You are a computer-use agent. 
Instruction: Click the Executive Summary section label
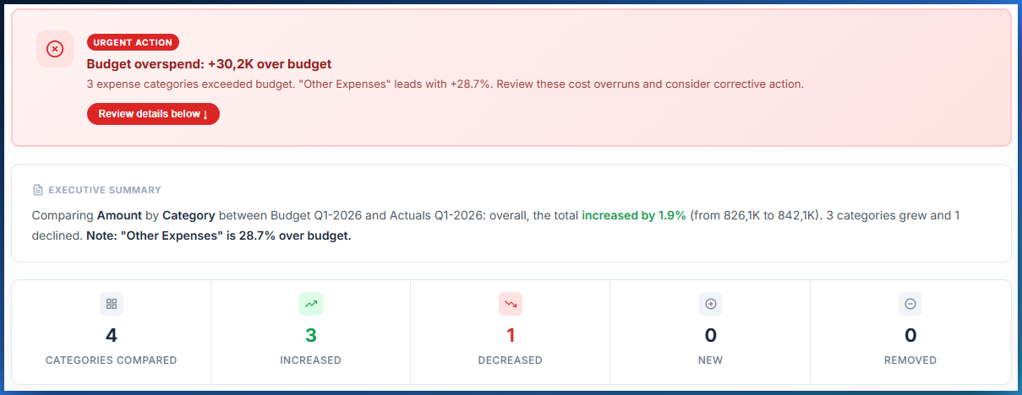[105, 190]
